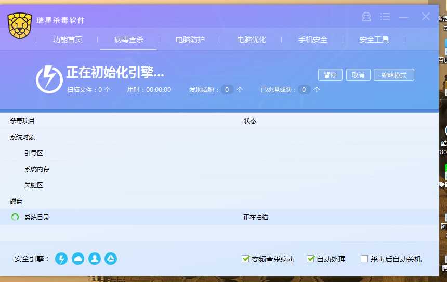The image size is (447, 282).
Task: Click the 杀毒项目 column header
Action: [x=22, y=121]
